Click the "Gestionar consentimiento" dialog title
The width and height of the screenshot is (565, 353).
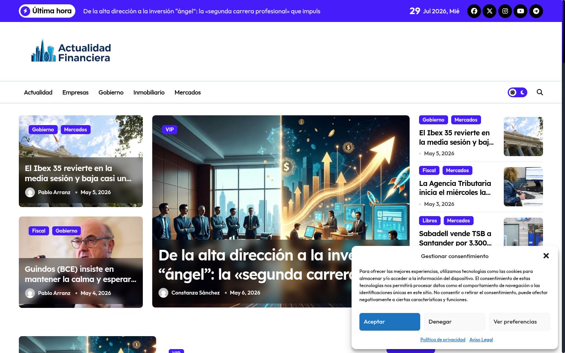(455, 256)
